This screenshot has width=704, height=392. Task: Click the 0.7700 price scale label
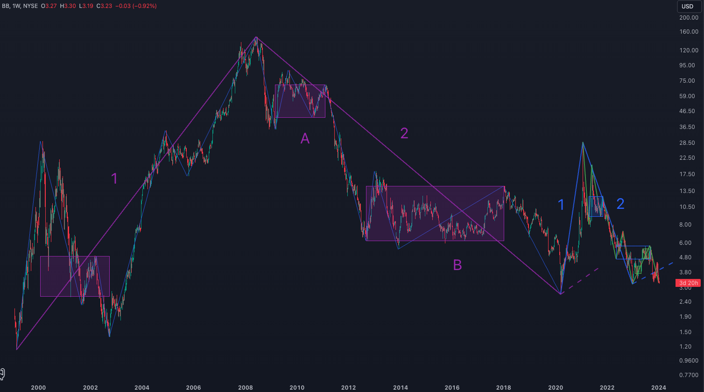pyautogui.click(x=689, y=375)
